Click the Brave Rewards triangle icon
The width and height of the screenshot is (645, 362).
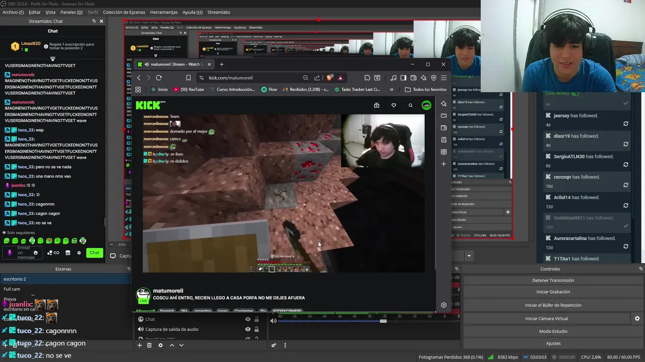[x=340, y=77]
